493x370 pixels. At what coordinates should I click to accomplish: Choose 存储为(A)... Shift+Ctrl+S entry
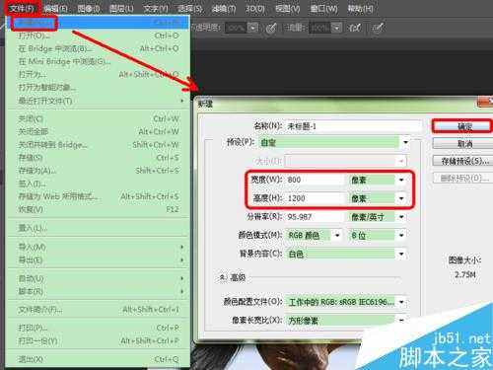pyautogui.click(x=98, y=171)
